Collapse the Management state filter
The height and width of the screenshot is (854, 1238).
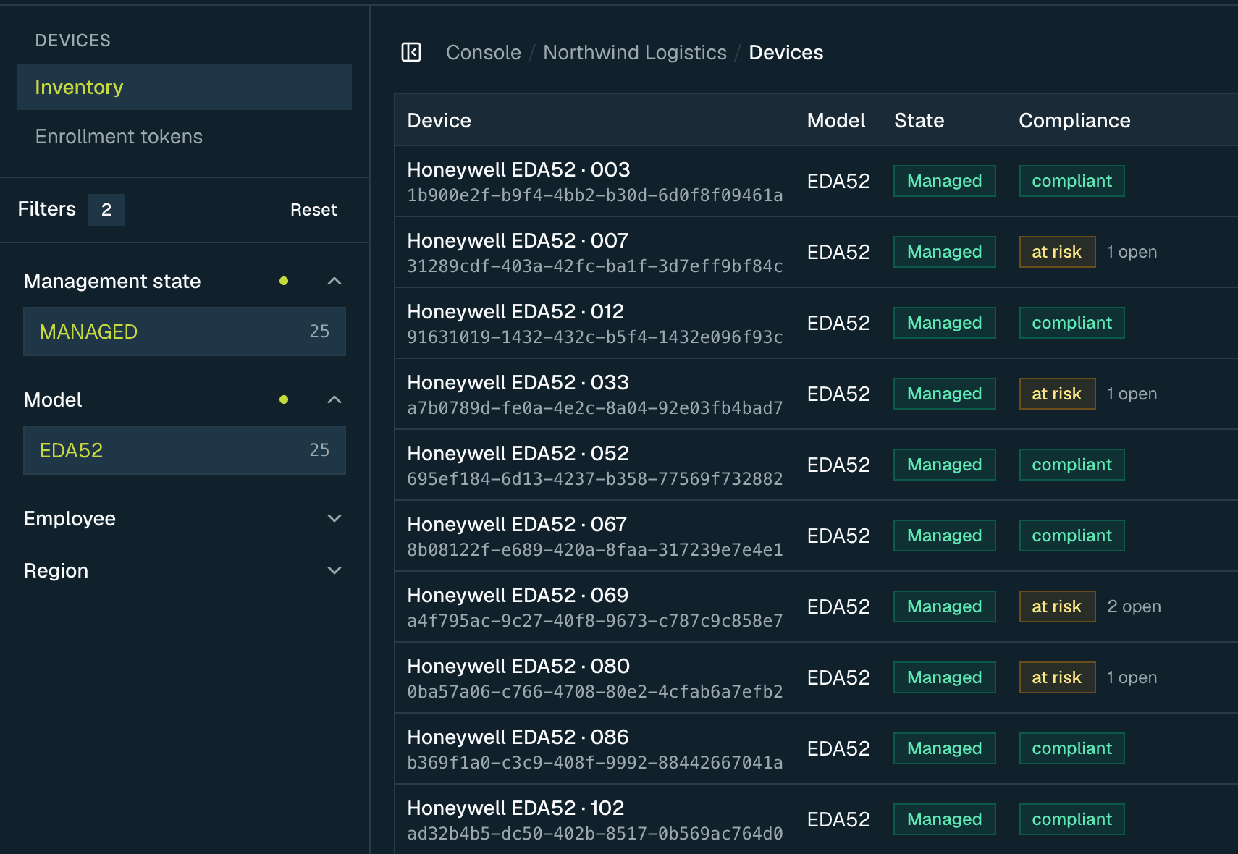334,281
